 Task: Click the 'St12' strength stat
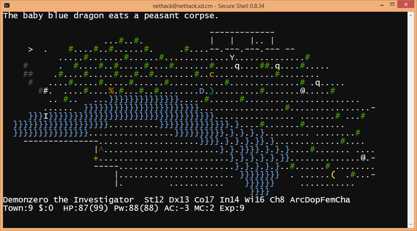coord(154,200)
